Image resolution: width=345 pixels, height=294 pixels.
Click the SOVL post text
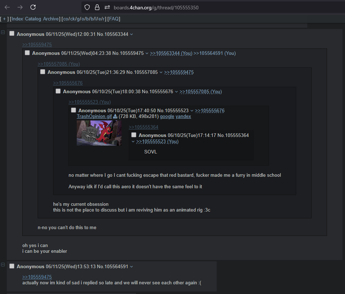tap(151, 152)
